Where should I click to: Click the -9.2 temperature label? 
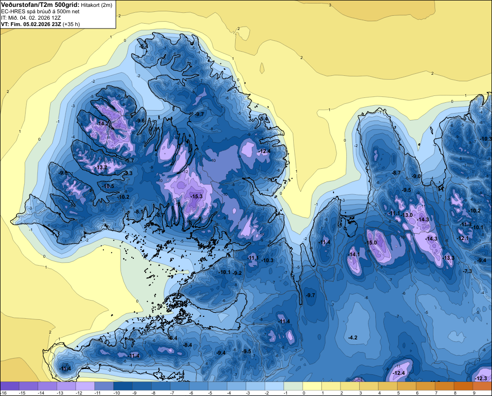pos(238,274)
